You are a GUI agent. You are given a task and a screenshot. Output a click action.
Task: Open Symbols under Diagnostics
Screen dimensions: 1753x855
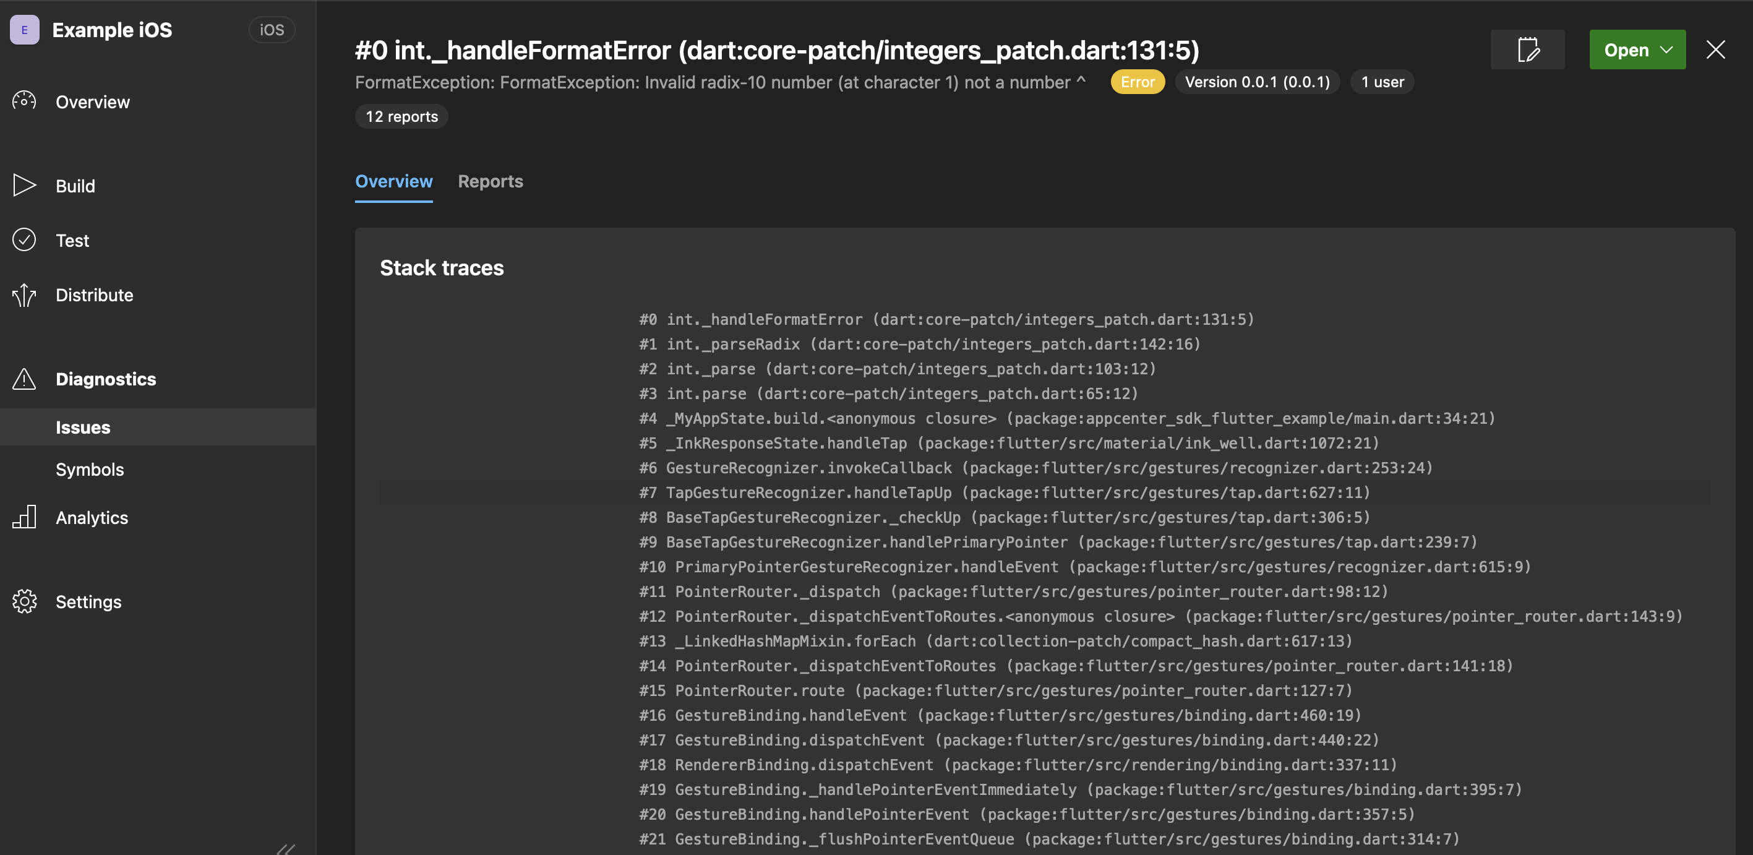pyautogui.click(x=90, y=469)
